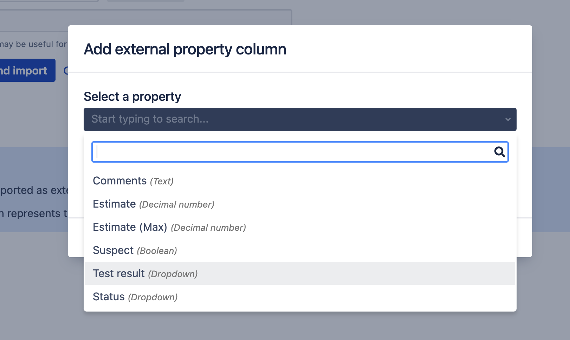Click the magnifier search icon
The height and width of the screenshot is (340, 570).
499,152
